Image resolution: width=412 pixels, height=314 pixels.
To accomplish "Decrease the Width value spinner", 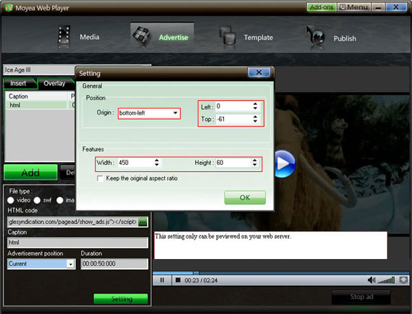I will (157, 164).
